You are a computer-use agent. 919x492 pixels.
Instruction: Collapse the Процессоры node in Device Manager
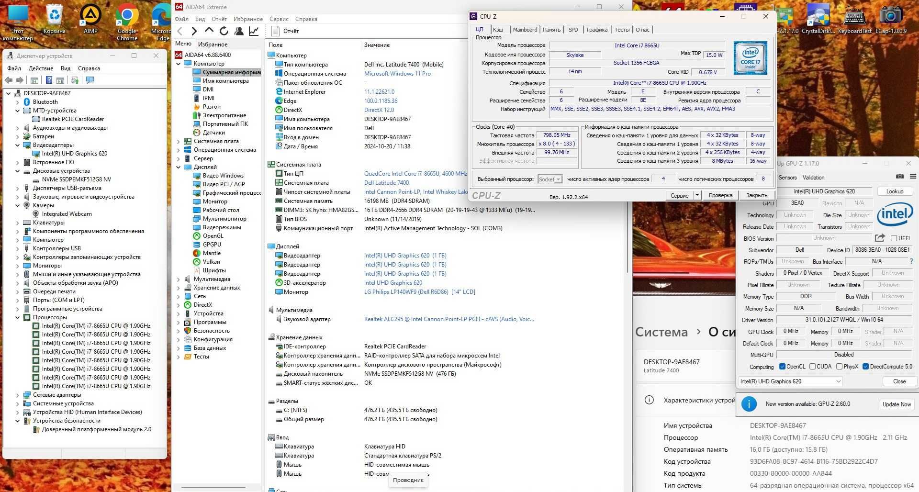click(18, 317)
